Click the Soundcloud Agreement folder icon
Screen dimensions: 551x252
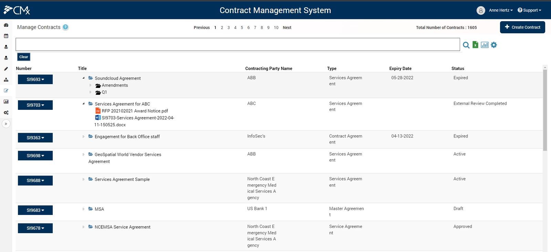point(91,78)
